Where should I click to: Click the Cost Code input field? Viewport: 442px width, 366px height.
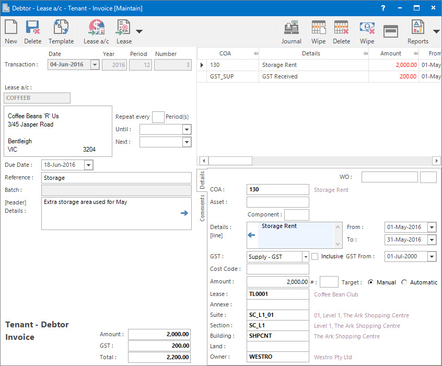(x=277, y=269)
